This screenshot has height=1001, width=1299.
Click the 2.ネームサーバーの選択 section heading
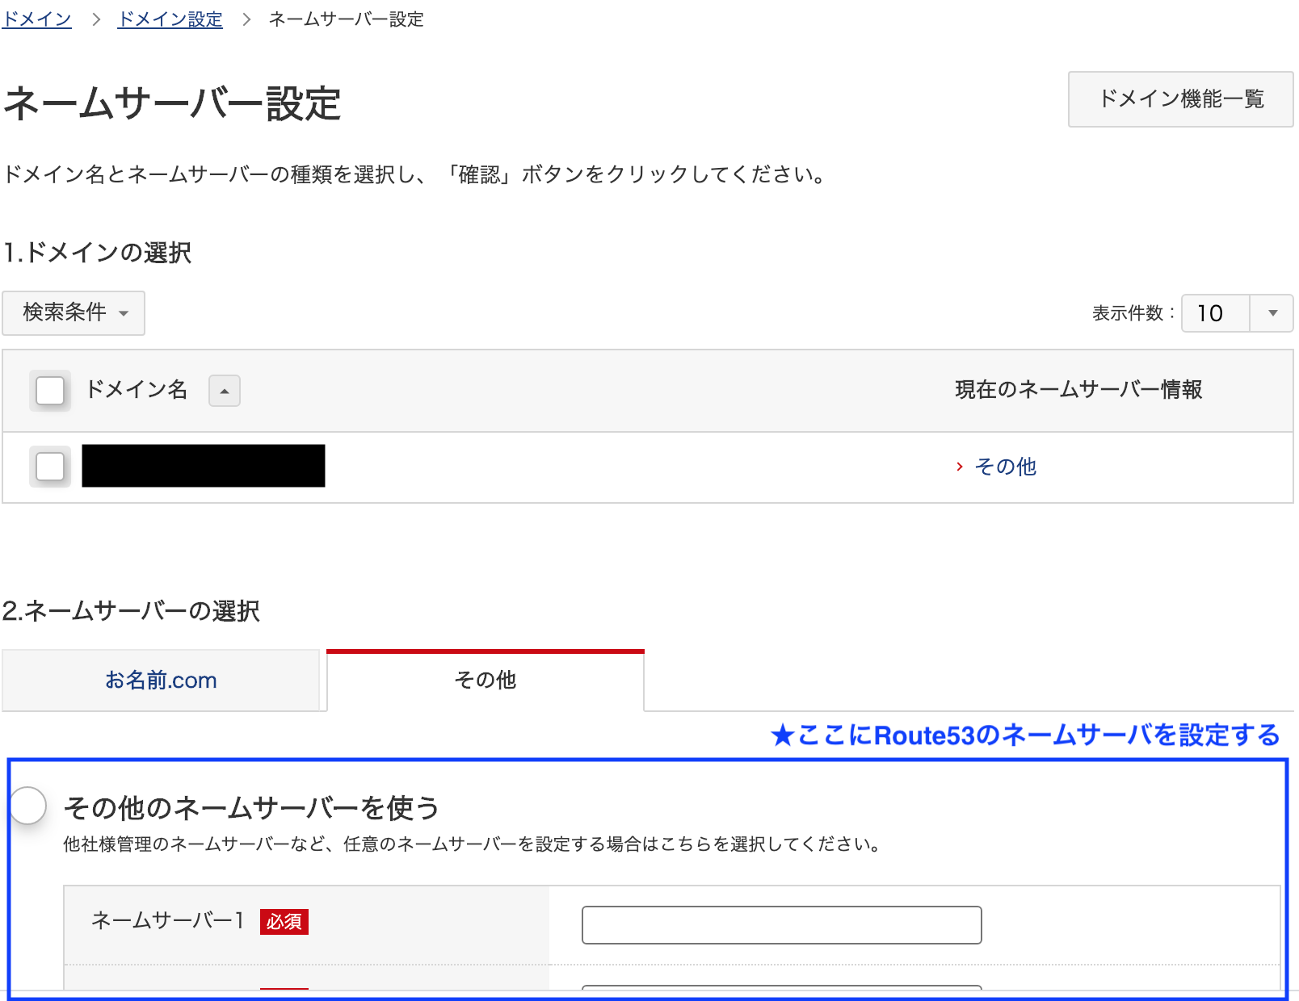[131, 611]
